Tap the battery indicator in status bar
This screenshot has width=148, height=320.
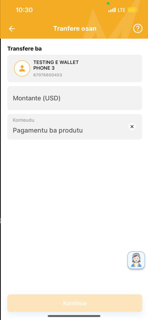pyautogui.click(x=133, y=10)
